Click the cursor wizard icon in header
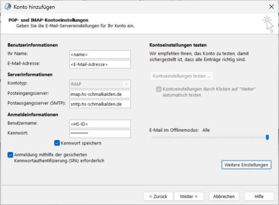279x205 pixels. tap(268, 24)
